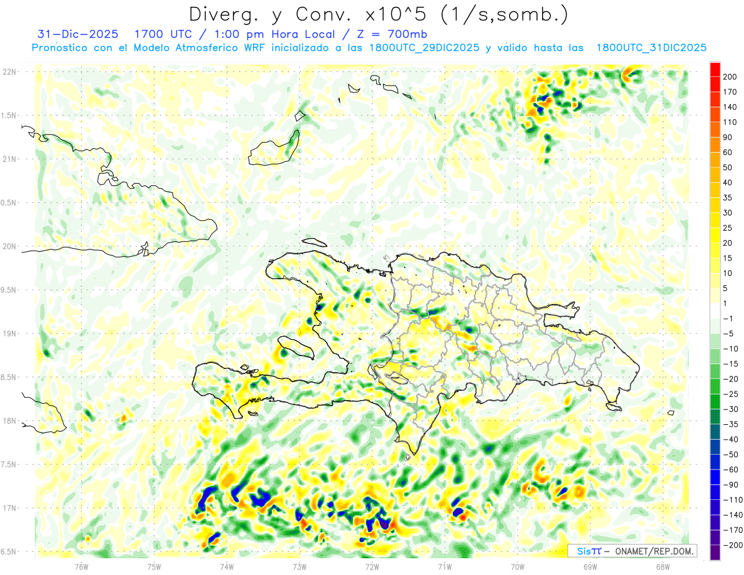This screenshot has width=744, height=575.
Task: Click the '69W' longitude label
Action: 590,566
